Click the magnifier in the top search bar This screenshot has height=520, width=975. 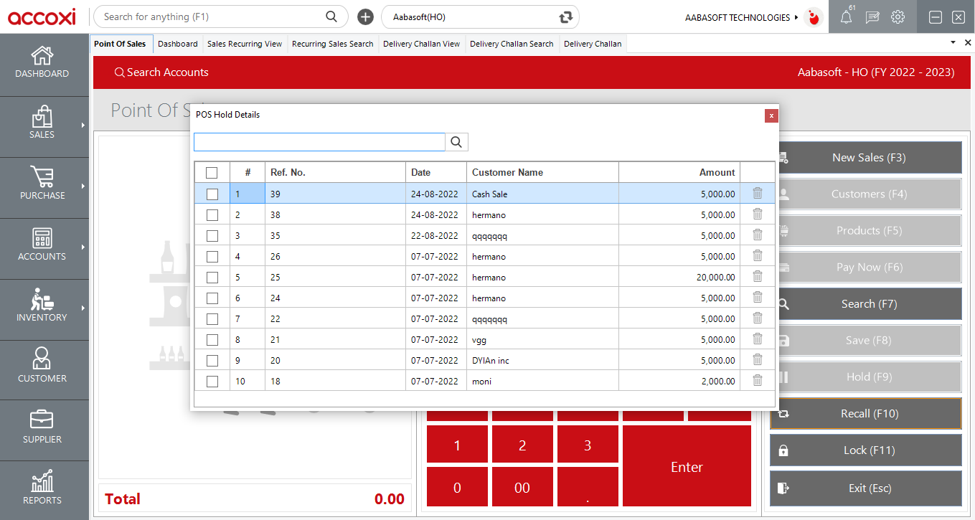pyautogui.click(x=331, y=16)
